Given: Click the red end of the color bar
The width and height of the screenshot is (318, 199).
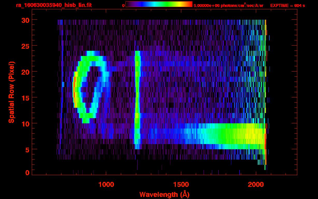Looking at the screenshot, I should 190,4.
